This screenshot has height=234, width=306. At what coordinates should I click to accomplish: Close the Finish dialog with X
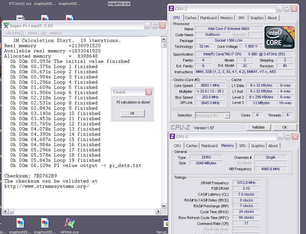(x=148, y=92)
